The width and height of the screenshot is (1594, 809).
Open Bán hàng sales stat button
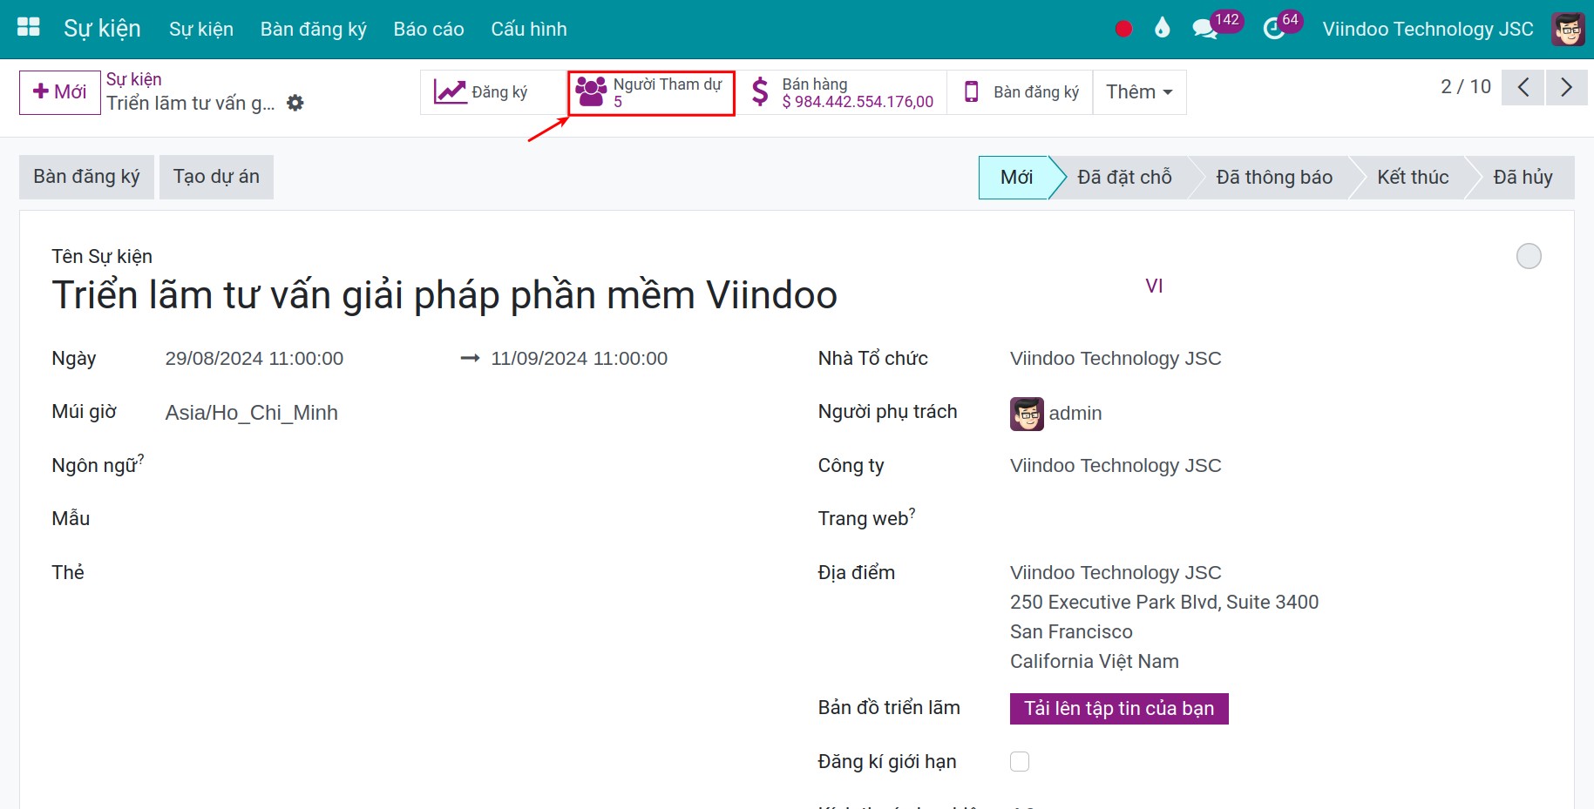842,92
